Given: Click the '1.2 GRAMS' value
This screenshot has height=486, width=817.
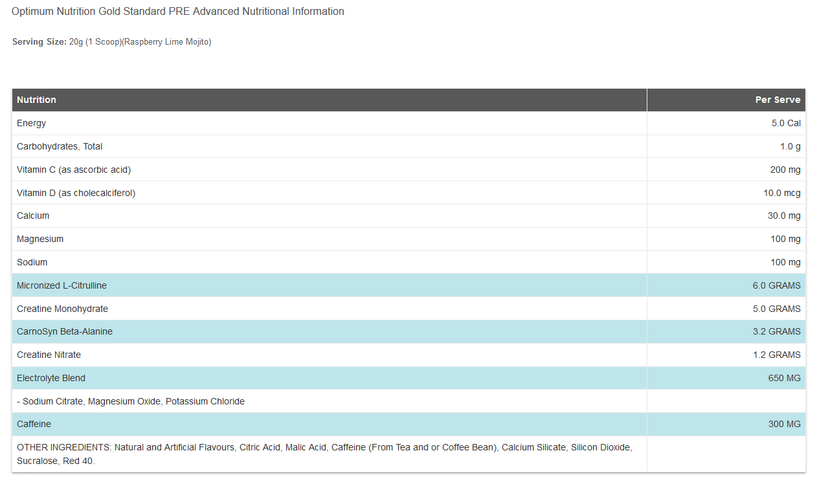Looking at the screenshot, I should click(777, 355).
